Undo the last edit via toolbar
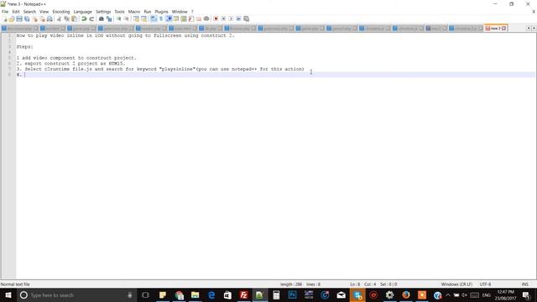This screenshot has width=537, height=302. [84, 18]
